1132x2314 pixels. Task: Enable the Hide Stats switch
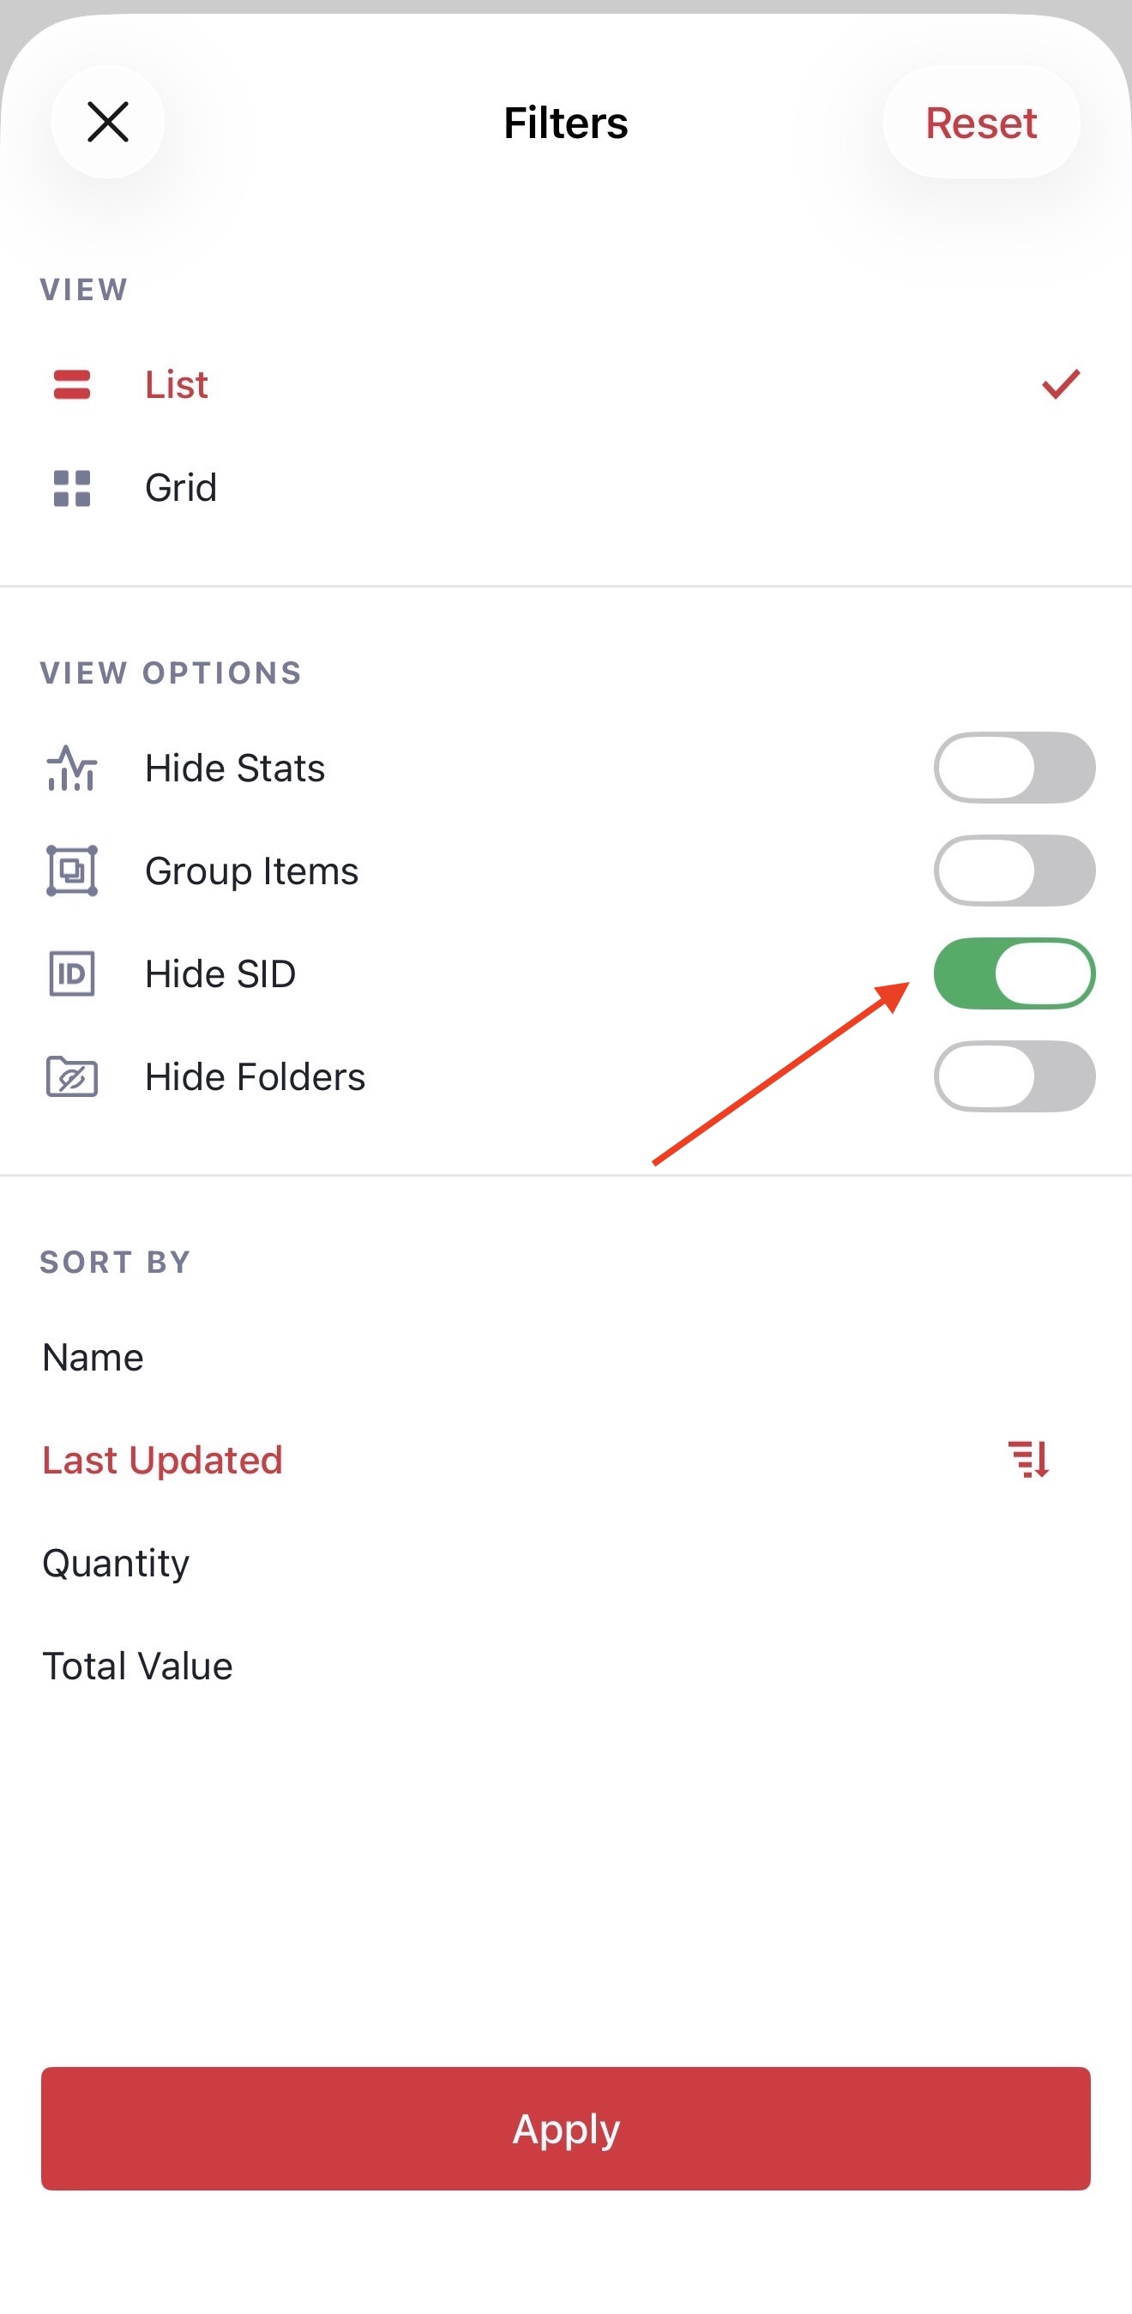coord(1015,768)
